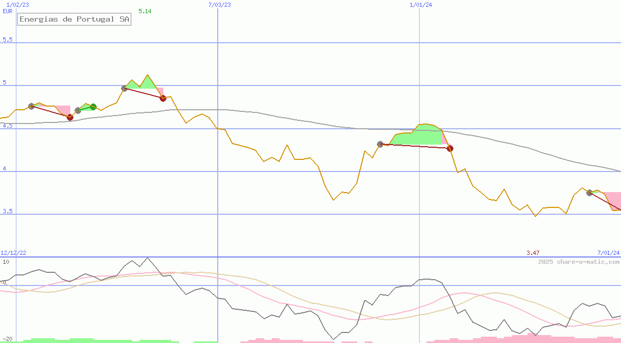Click red marker just left of 7/03/23 line

163,98
